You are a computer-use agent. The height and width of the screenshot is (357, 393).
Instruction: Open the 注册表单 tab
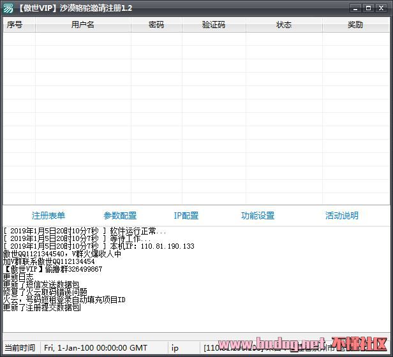coord(48,215)
